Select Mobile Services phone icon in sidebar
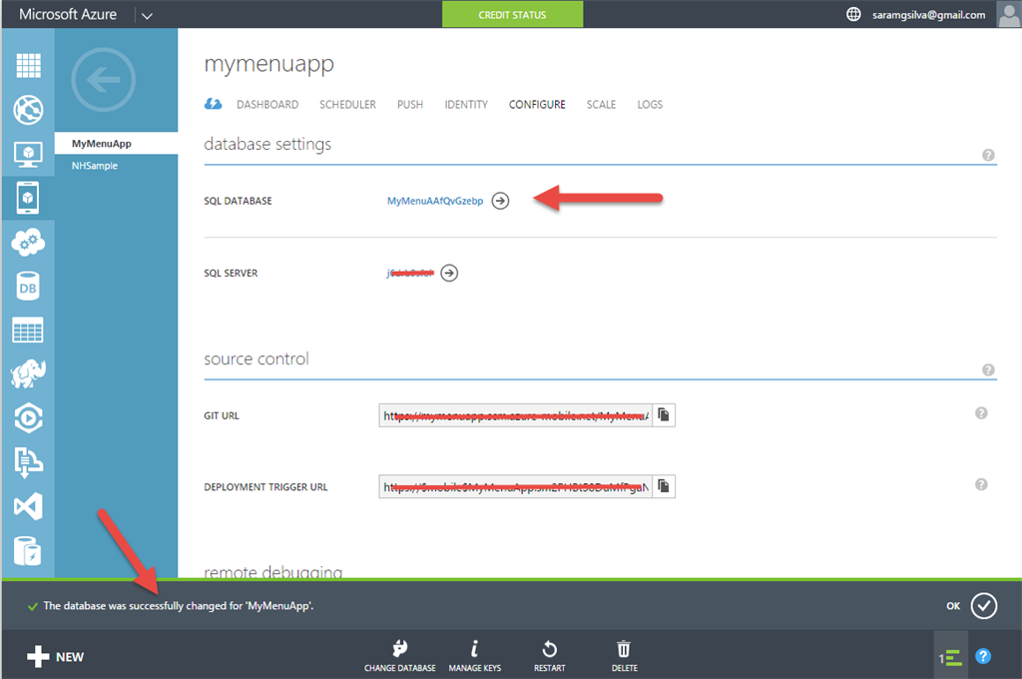The height and width of the screenshot is (679, 1022). (28, 198)
